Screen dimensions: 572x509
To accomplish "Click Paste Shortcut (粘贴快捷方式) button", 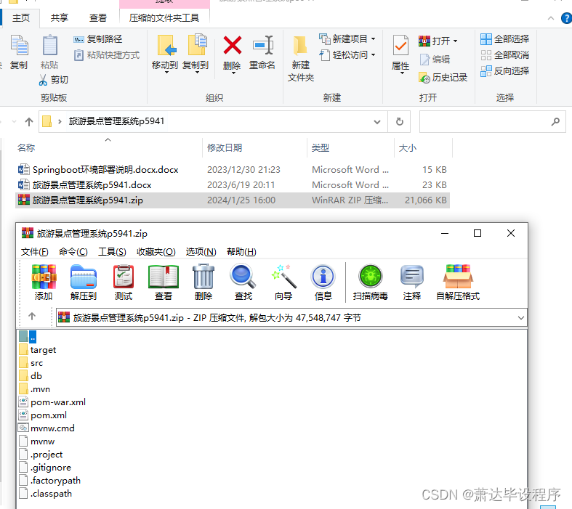I will (x=107, y=55).
